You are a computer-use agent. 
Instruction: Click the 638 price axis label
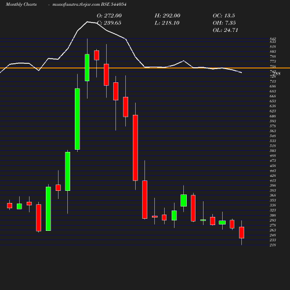click(273, 106)
